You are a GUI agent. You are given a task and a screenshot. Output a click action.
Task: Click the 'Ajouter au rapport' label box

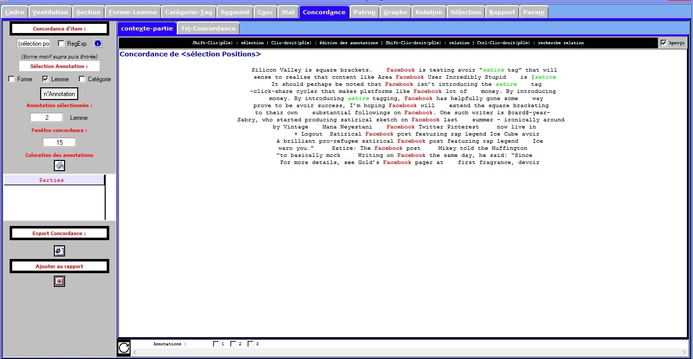click(59, 266)
